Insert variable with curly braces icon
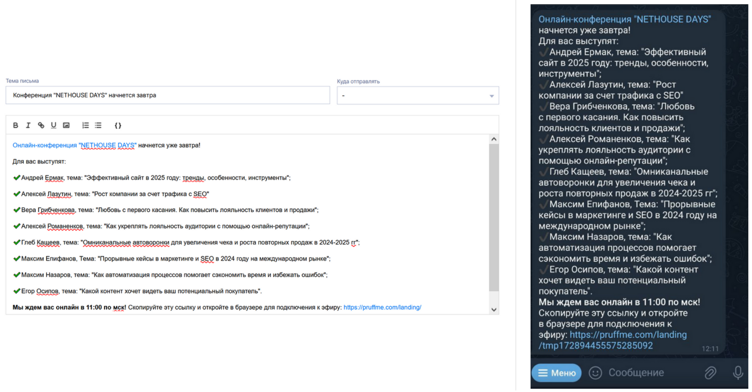The image size is (752, 392). 118,125
